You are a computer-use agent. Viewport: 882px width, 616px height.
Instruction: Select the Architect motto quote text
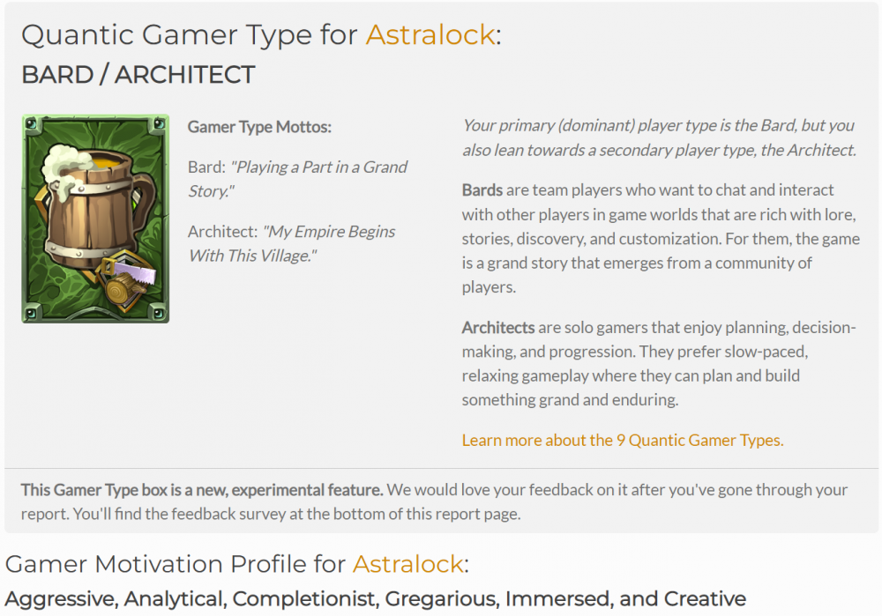pyautogui.click(x=328, y=232)
